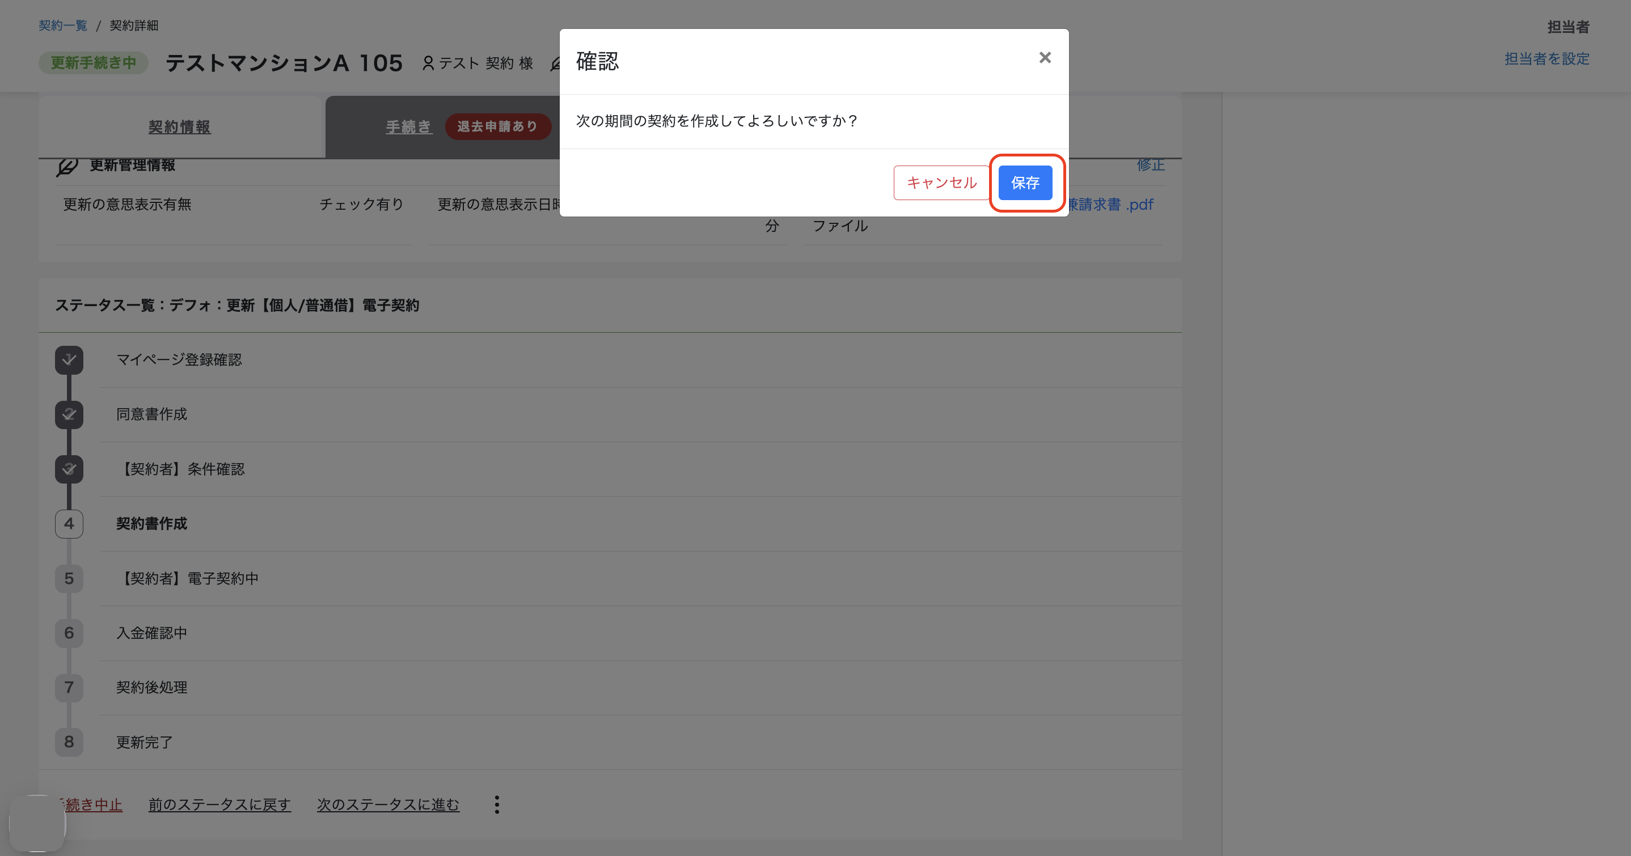Select the 契約書作成 status row
The image size is (1631, 856).
point(640,524)
